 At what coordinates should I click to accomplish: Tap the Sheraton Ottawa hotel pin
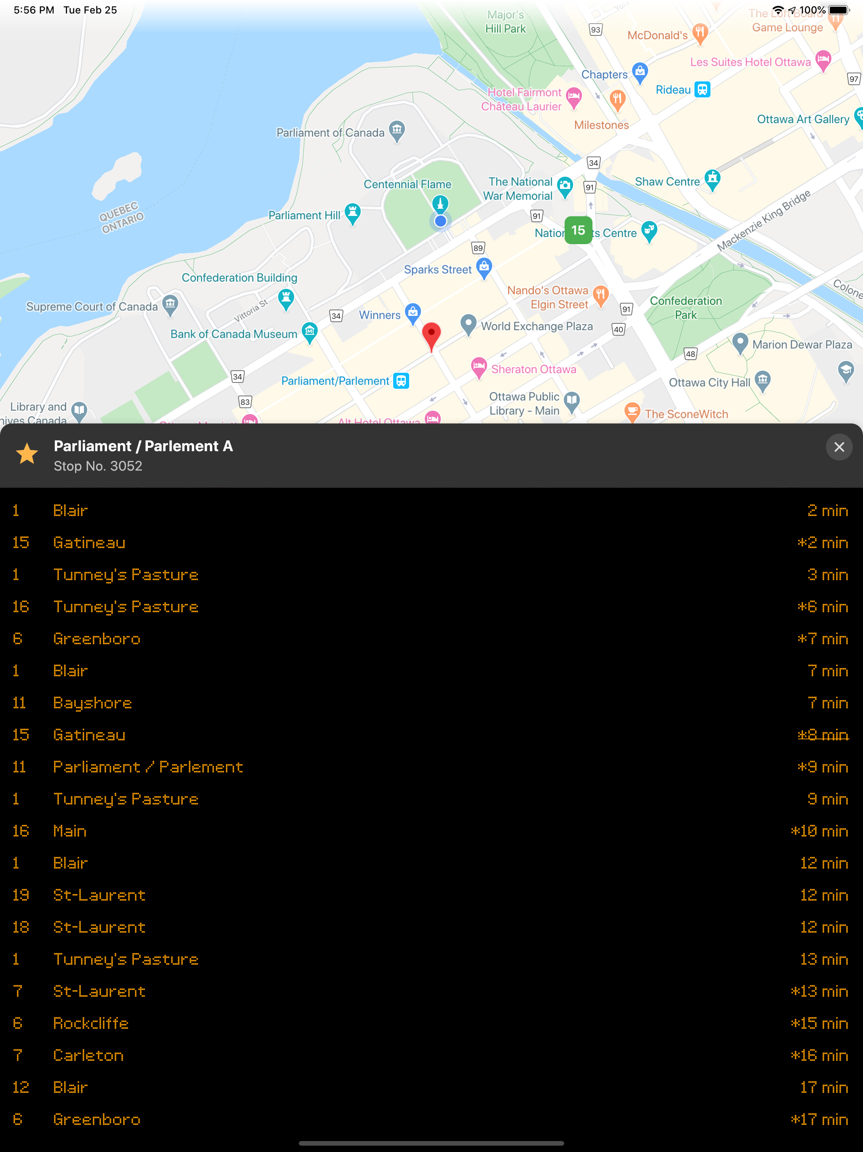click(x=479, y=368)
